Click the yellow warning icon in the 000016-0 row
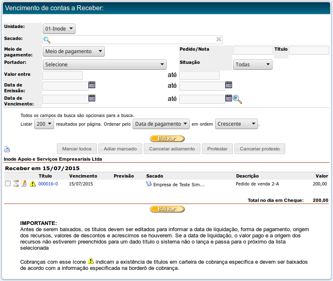 [x=33, y=184]
